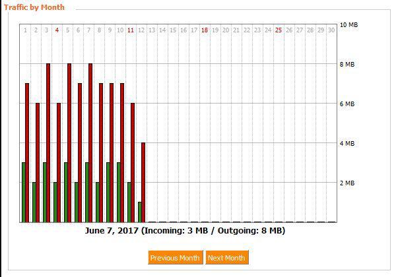Click day 28 label in chart
Image resolution: width=398 pixels, height=277 pixels.
pos(310,30)
